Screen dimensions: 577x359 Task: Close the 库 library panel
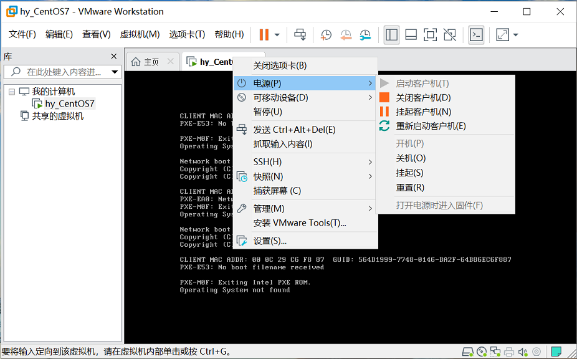pyautogui.click(x=113, y=56)
